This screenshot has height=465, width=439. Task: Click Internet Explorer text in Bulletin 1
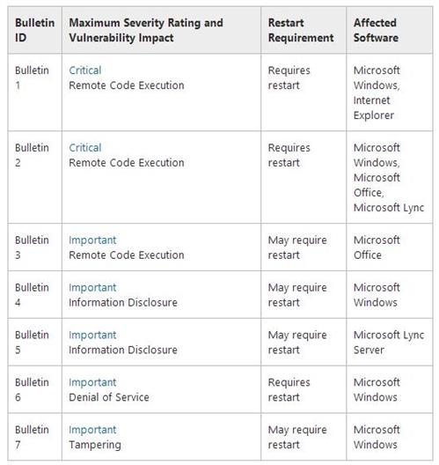pos(374,107)
